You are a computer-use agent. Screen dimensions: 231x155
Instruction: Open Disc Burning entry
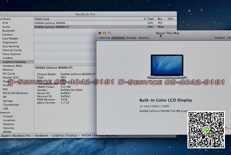click(x=11, y=46)
